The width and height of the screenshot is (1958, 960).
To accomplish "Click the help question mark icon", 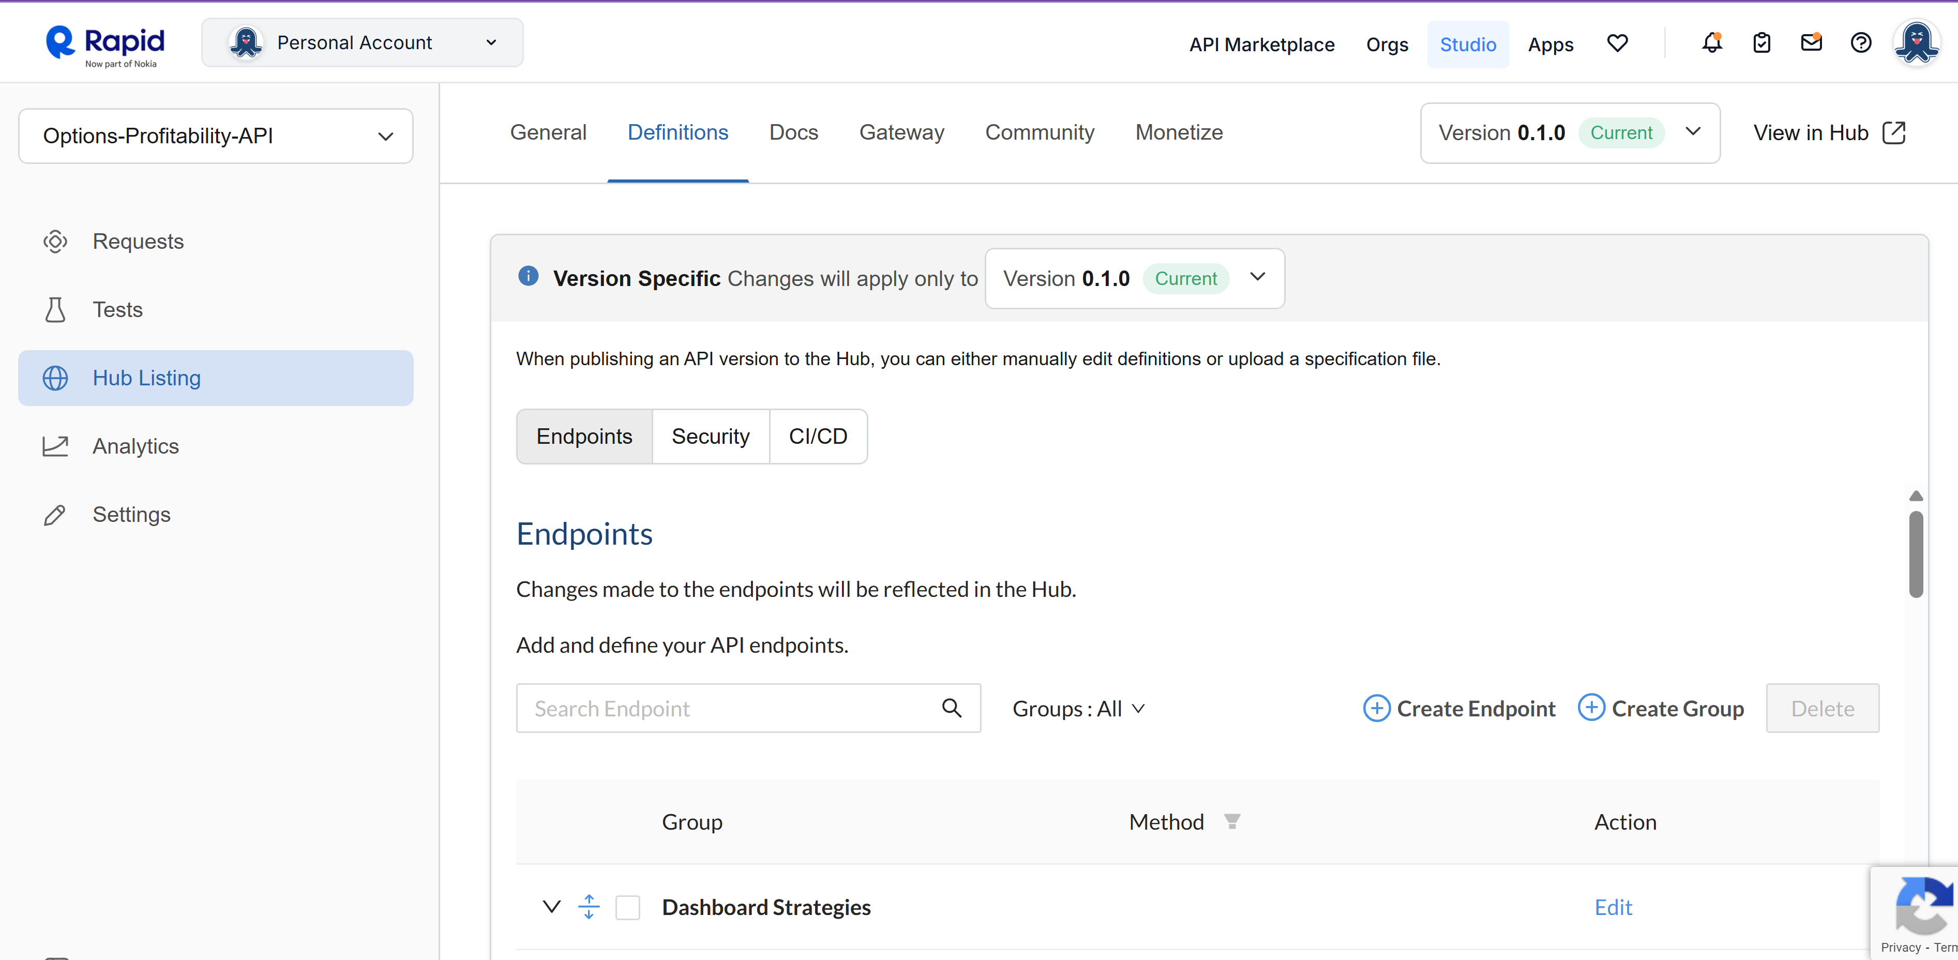I will tap(1861, 43).
